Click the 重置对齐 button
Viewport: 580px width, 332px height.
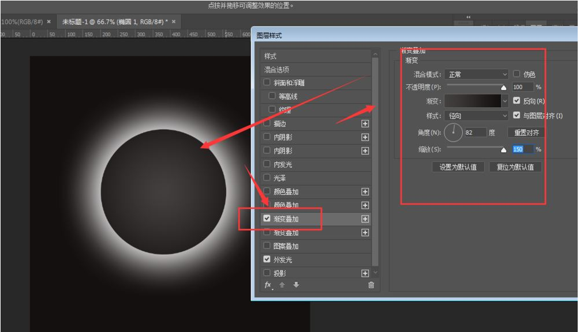click(x=526, y=133)
